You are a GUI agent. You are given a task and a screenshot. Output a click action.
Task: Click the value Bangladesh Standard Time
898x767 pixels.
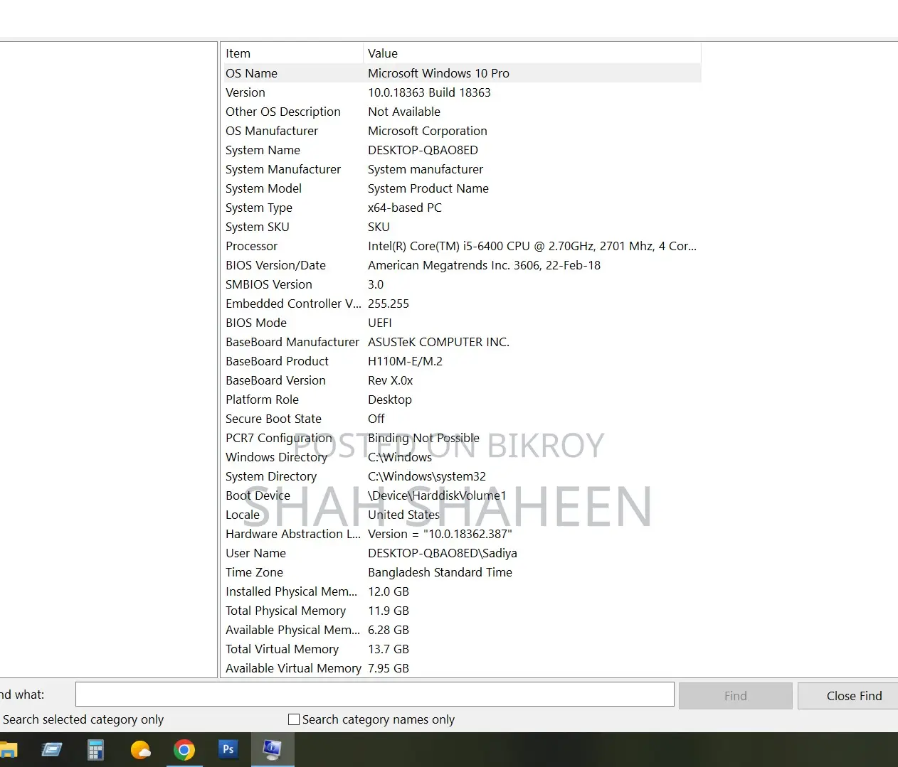coord(440,572)
